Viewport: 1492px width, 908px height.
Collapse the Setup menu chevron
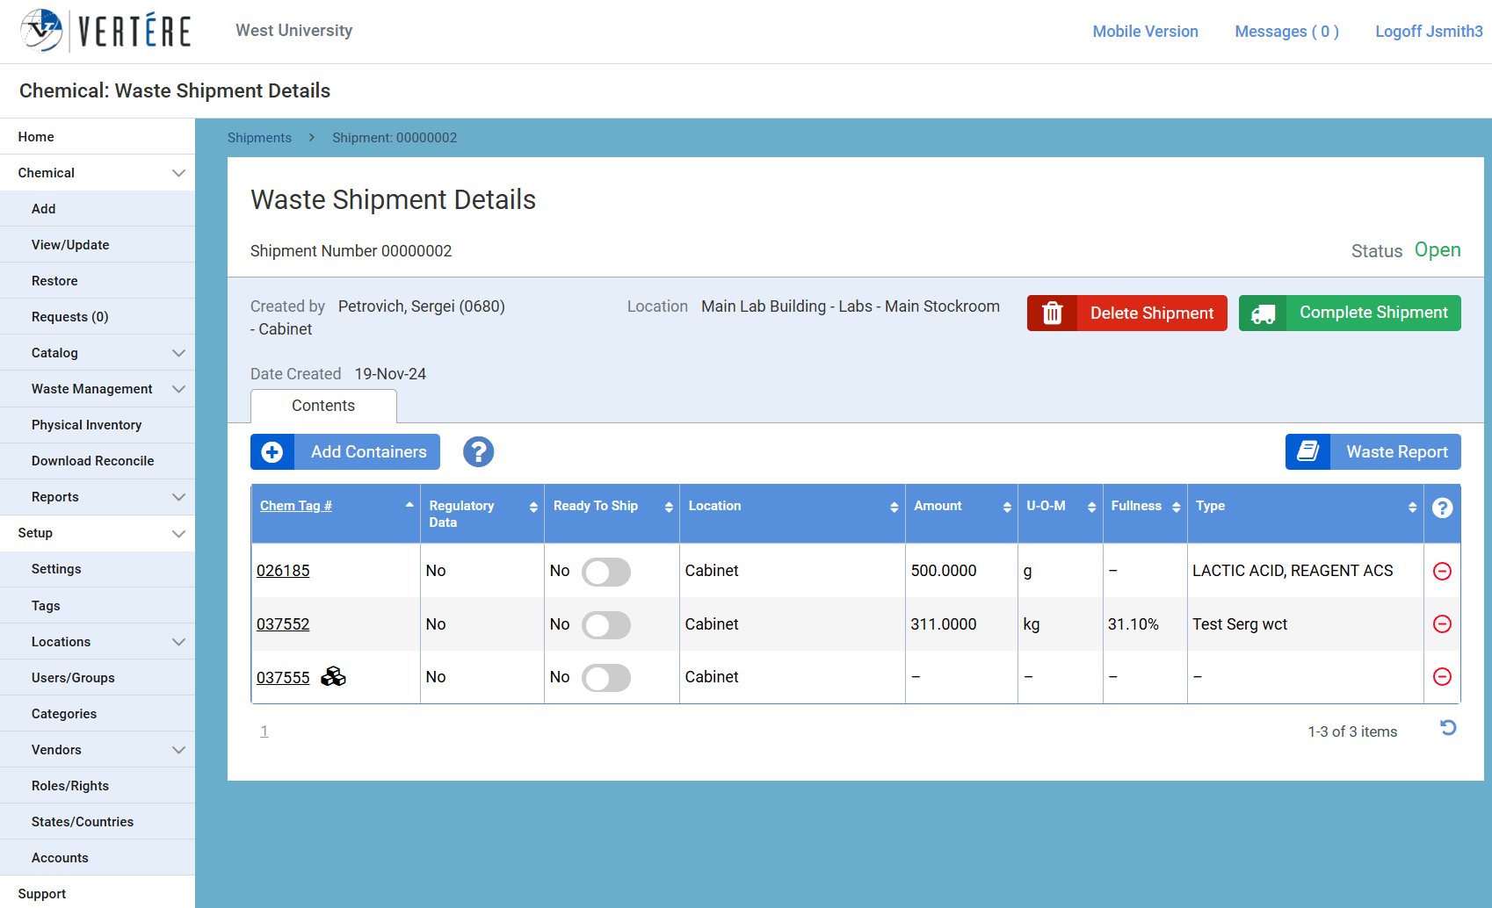178,534
